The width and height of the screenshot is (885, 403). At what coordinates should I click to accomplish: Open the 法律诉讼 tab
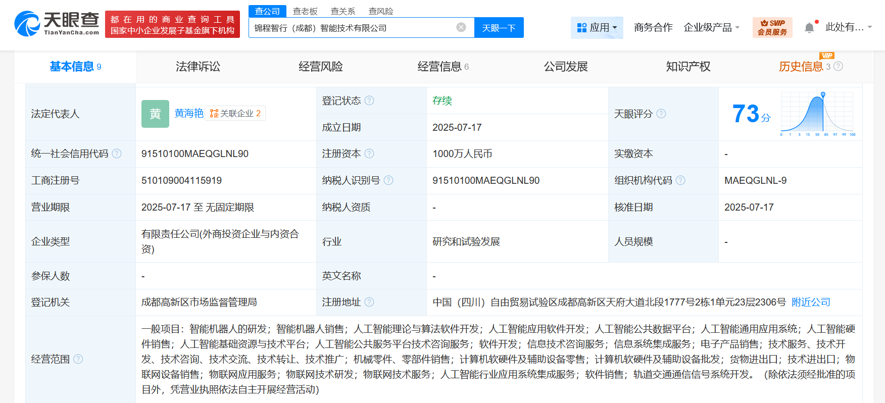[198, 67]
